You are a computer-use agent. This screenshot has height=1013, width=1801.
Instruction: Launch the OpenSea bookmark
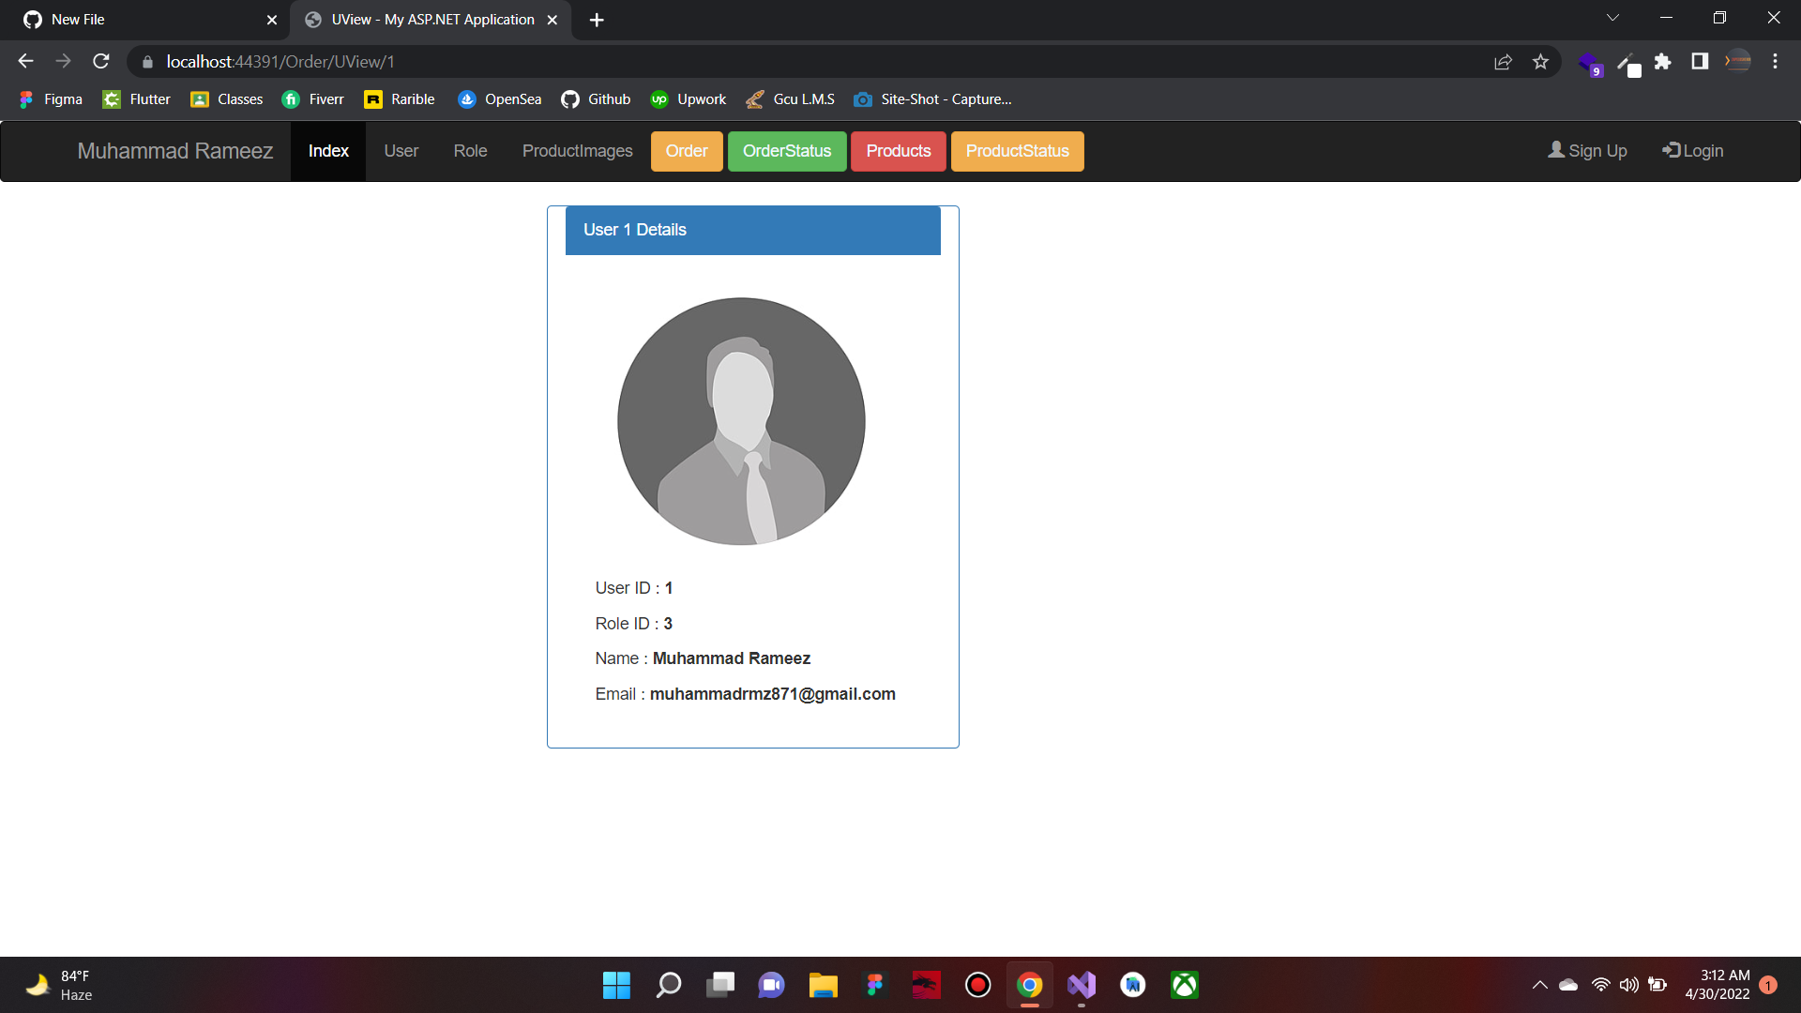tap(499, 98)
